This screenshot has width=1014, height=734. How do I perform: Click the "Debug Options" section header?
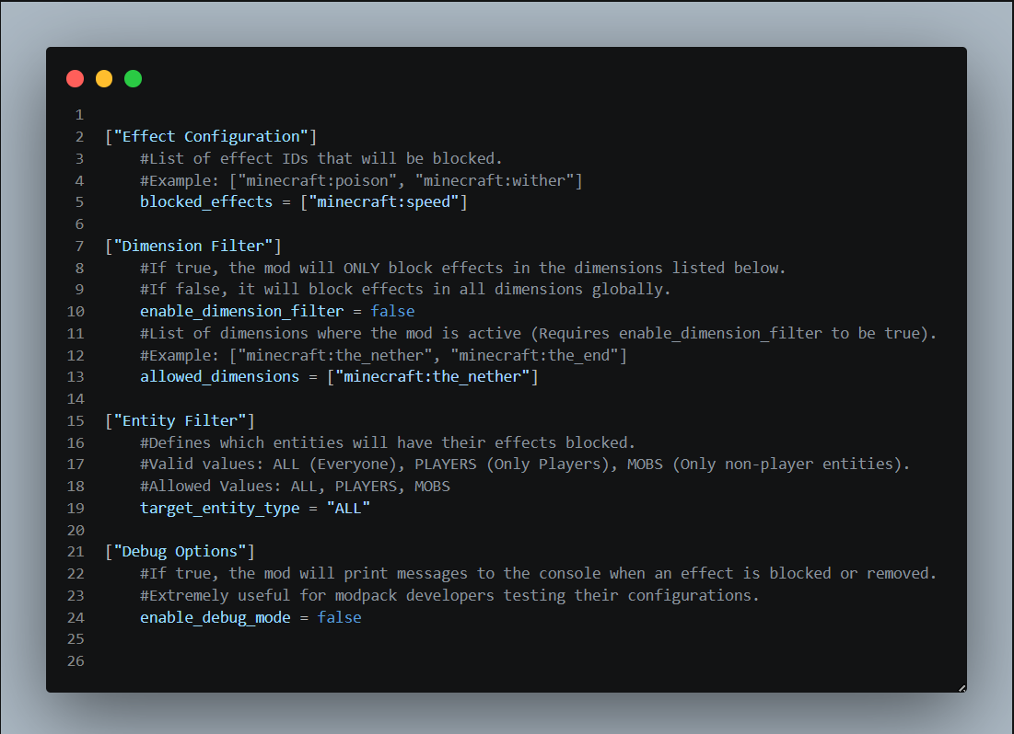pos(180,552)
